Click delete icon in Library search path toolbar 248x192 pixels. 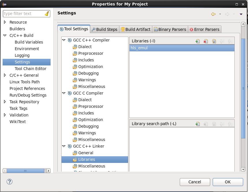click(206, 124)
